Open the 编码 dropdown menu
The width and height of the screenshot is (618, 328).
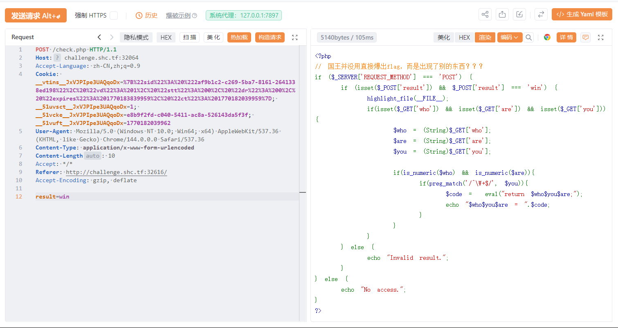click(x=509, y=38)
